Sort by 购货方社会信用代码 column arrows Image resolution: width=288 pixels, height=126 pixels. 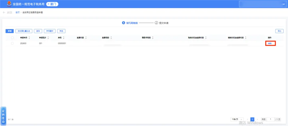click(x=206, y=38)
